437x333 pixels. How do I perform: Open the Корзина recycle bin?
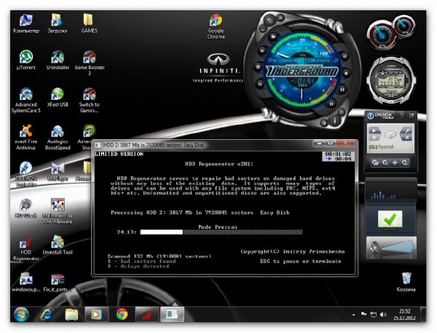tap(406, 282)
